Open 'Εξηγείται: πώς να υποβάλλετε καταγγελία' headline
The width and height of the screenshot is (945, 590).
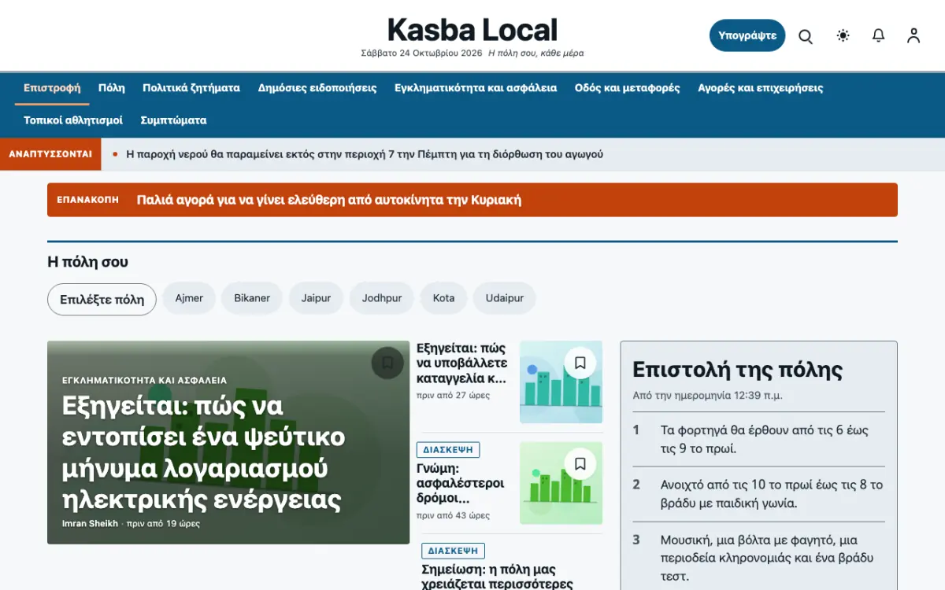click(x=462, y=363)
